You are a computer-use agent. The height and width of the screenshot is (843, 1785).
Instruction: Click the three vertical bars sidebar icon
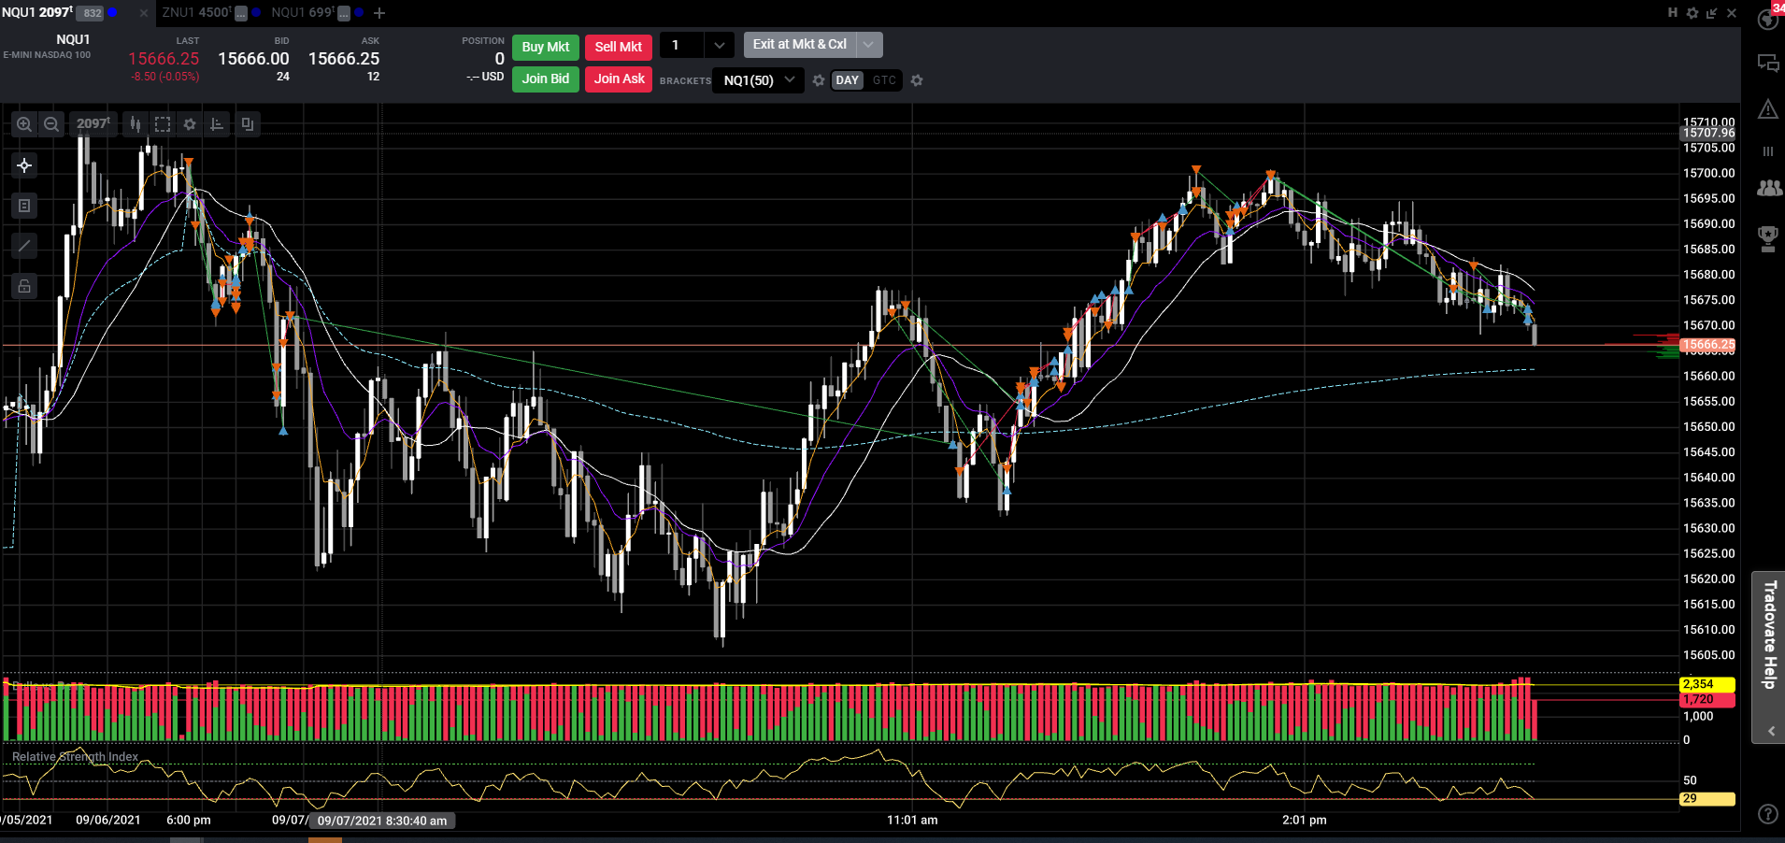1768,151
